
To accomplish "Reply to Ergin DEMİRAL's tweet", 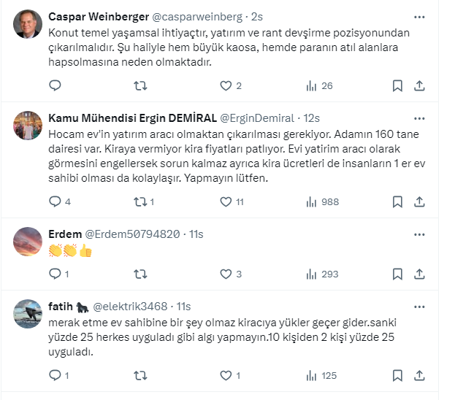I will coord(55,201).
